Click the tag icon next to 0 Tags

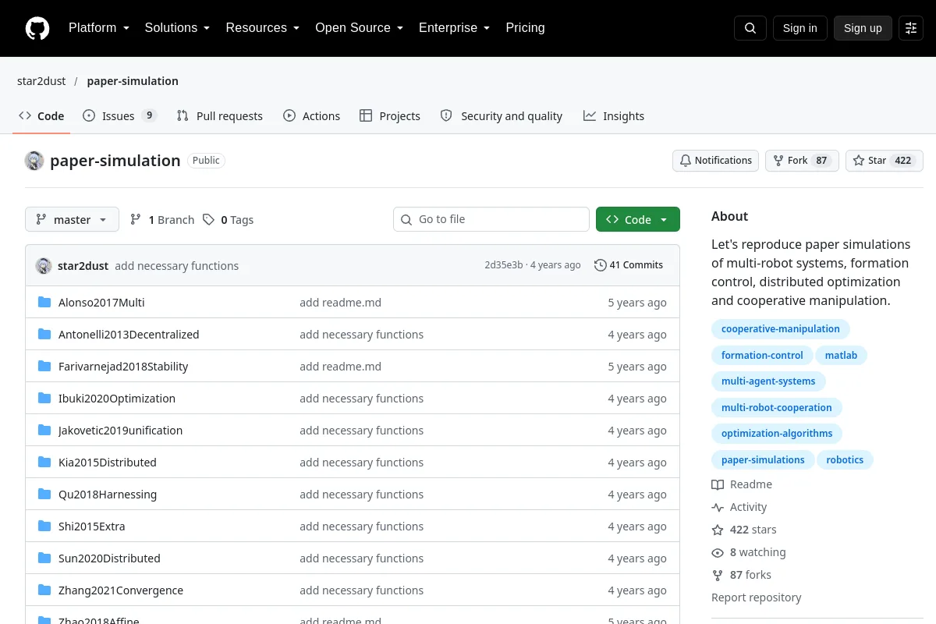click(x=208, y=220)
